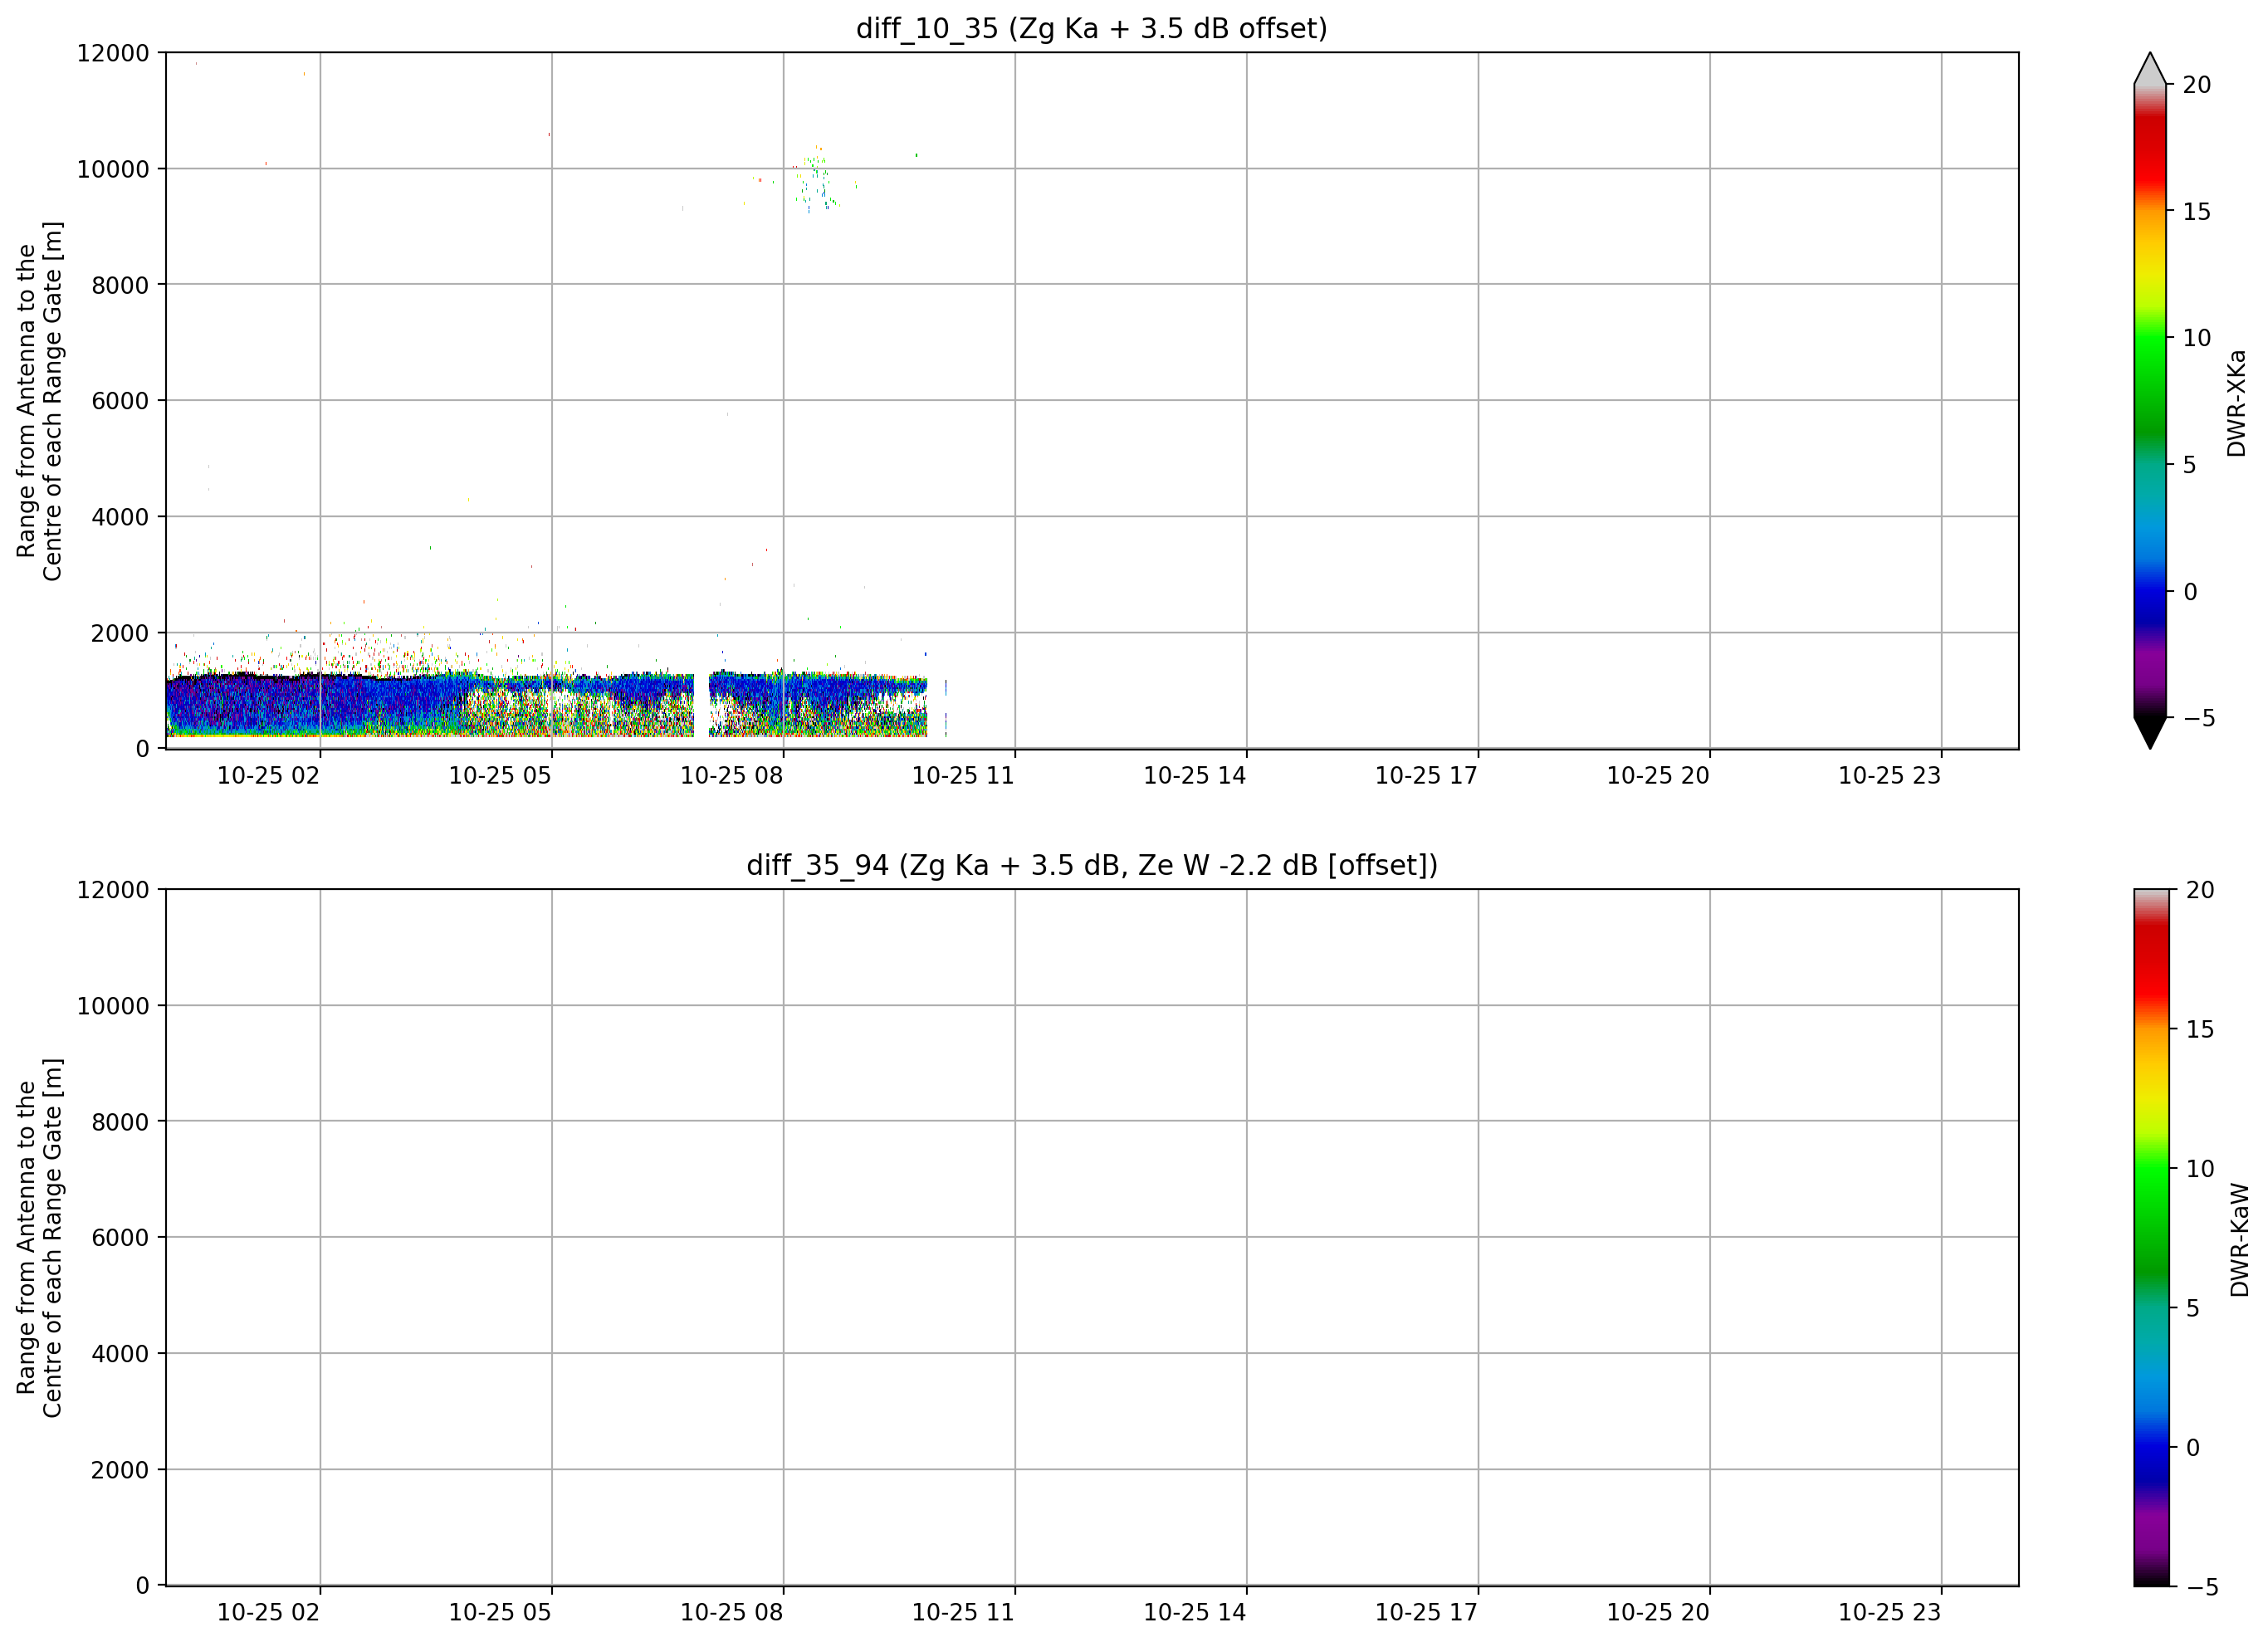Click "10-25 17" tick under diff_35_94 plot

coord(1427,1612)
